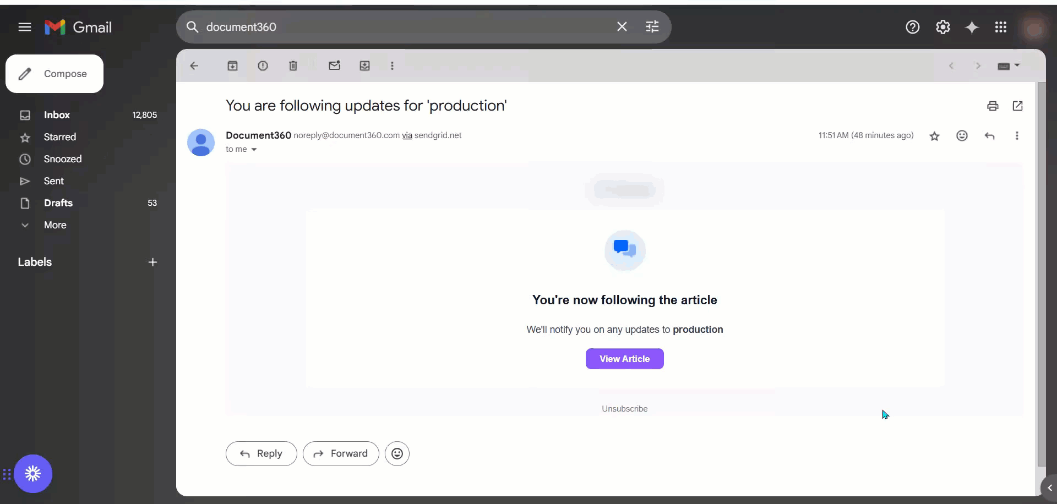Click the search magnifier icon
The image size is (1057, 504).
(192, 27)
